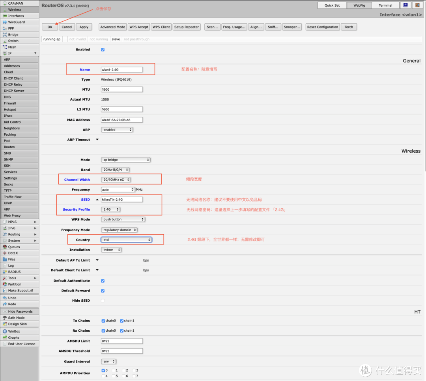Open the WireGuard sidebar icon
426x381 pixels.
(x=5, y=22)
